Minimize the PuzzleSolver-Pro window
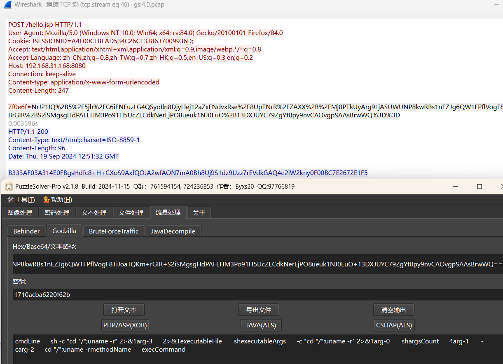503x364 pixels. point(456,187)
